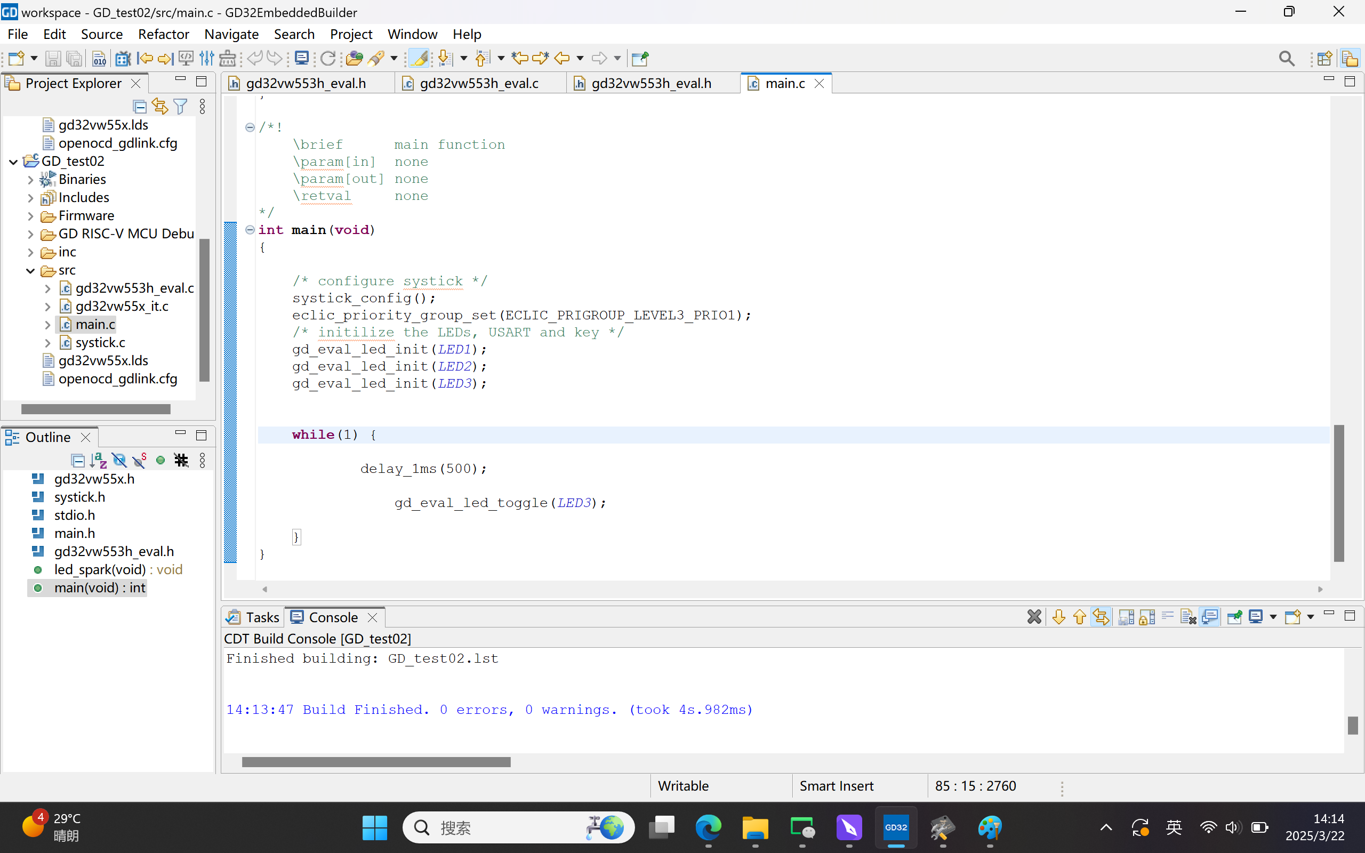
Task: Click the console horizontal scrollbar thumb
Action: click(x=376, y=762)
